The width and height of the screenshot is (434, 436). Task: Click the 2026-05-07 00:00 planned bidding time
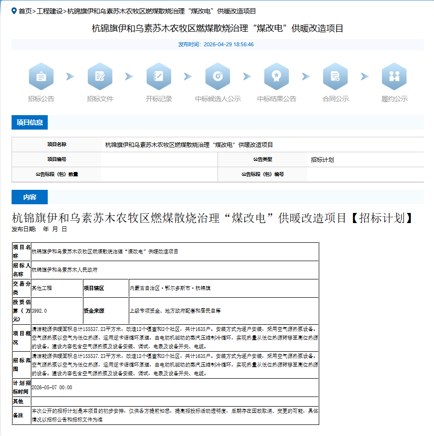pyautogui.click(x=52, y=387)
